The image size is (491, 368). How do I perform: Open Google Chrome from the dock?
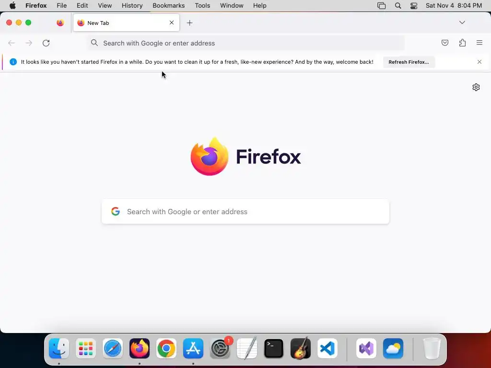166,348
